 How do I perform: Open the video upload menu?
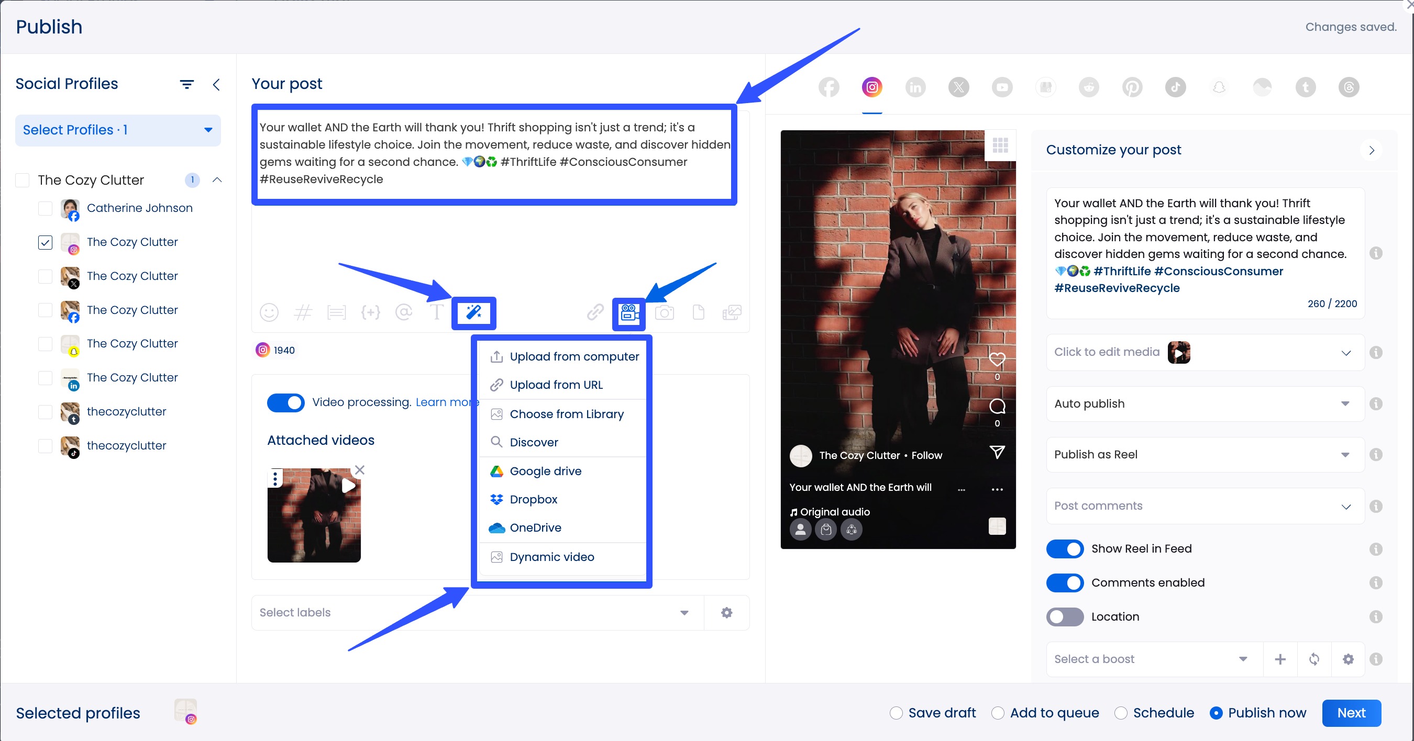(x=628, y=312)
